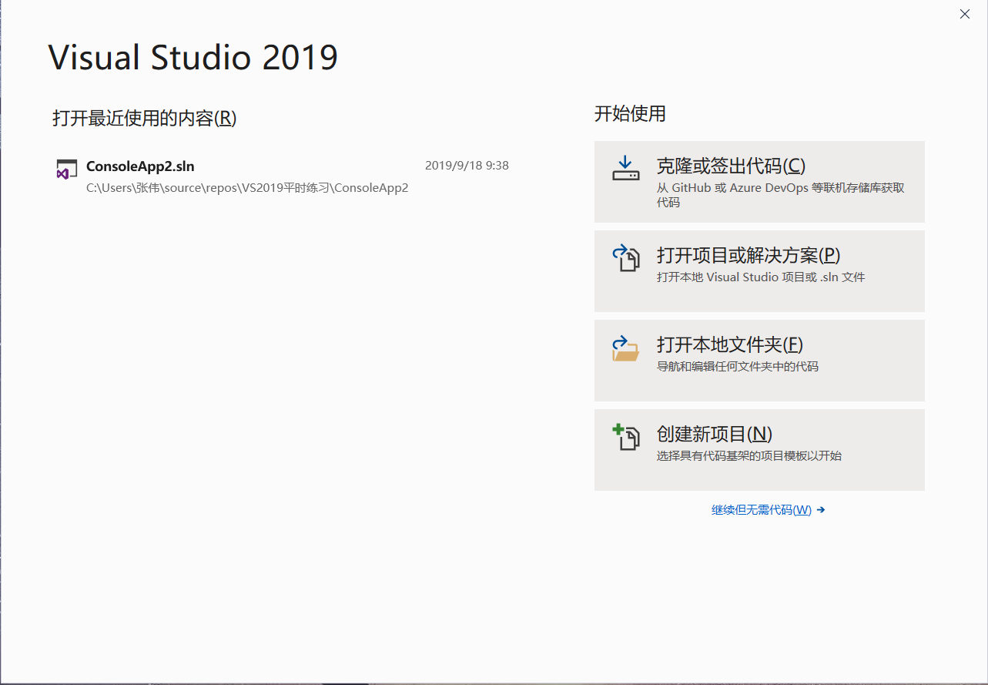The height and width of the screenshot is (685, 988).
Task: Click the open project document icon
Action: (x=625, y=257)
